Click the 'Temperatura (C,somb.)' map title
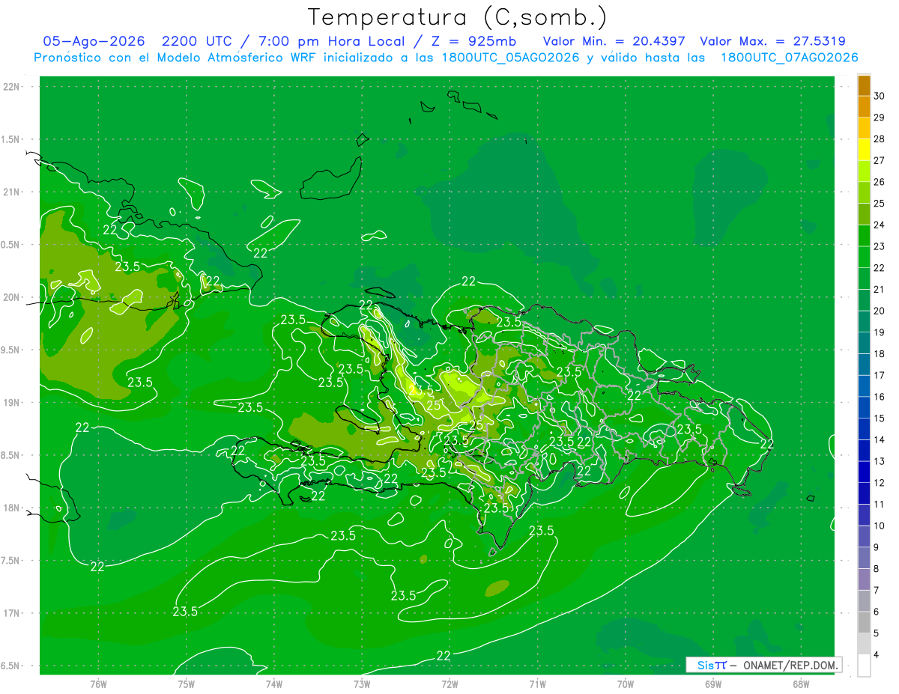Screen dimensions: 899x694 pos(458,17)
